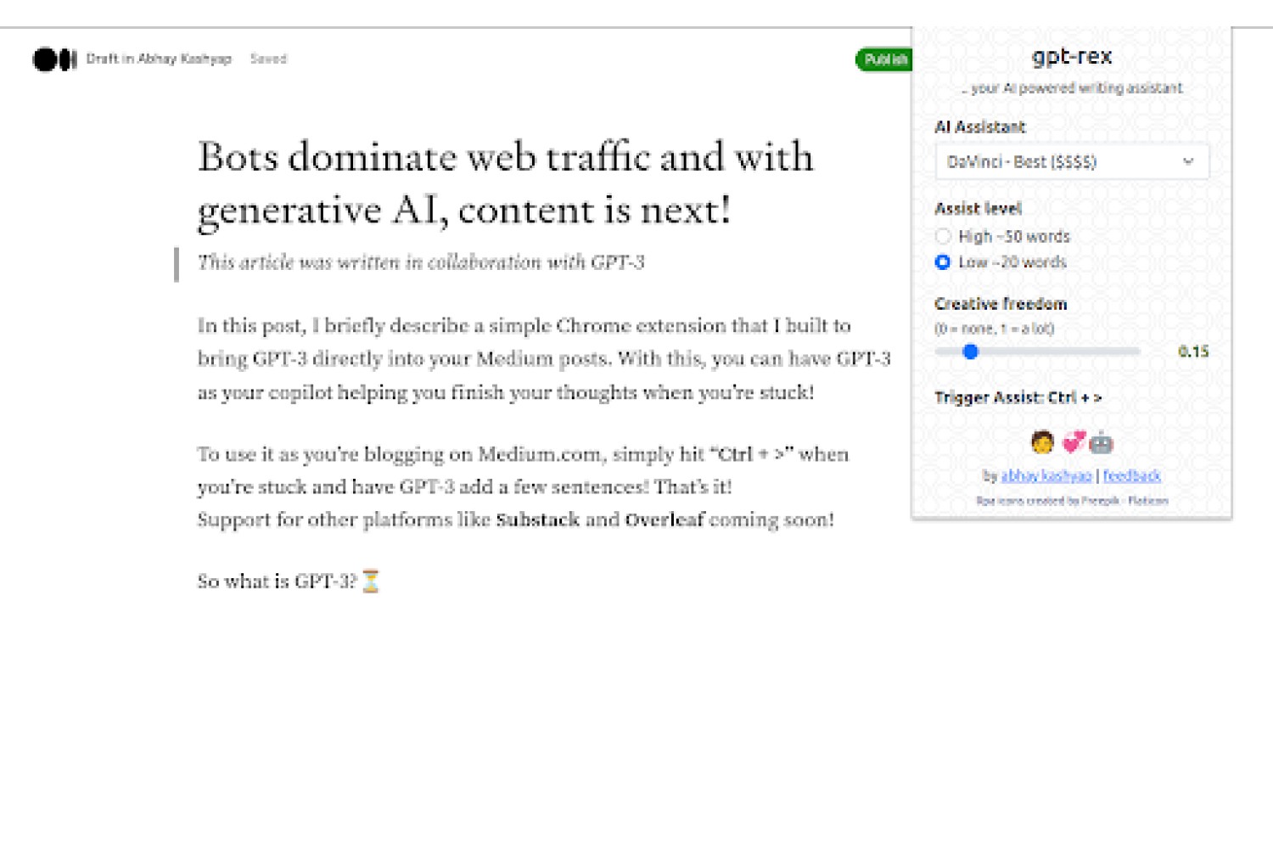Click the person emoji in gpt-rex panel
The image size is (1273, 849).
(x=1042, y=442)
